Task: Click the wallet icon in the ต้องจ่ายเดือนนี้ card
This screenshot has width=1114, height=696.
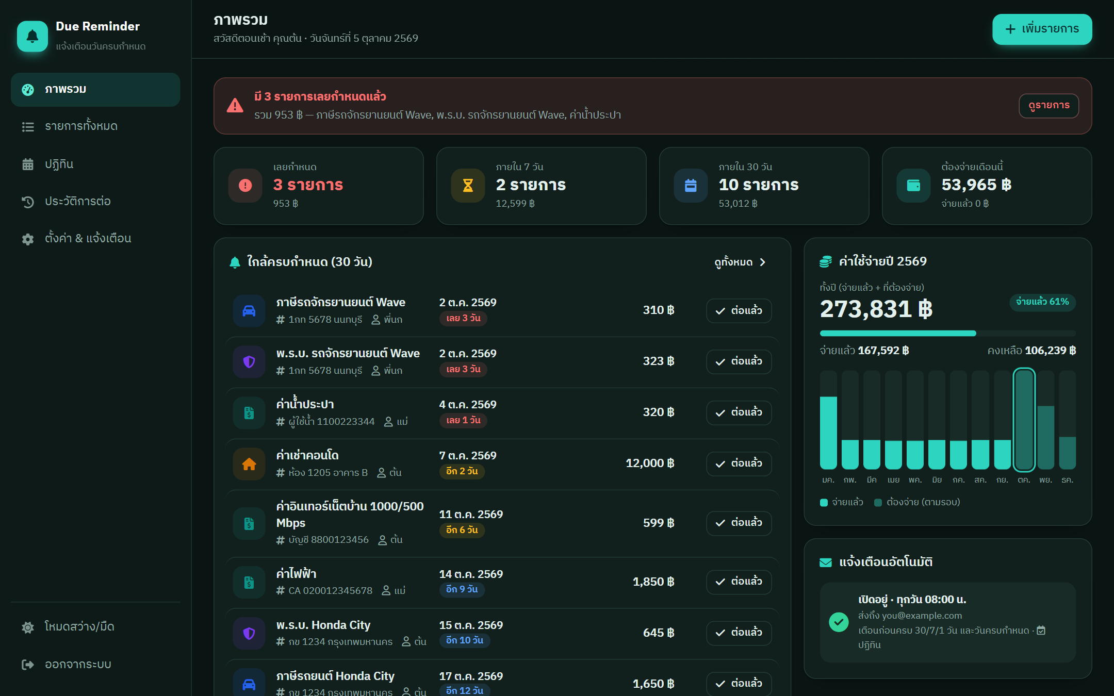Action: pyautogui.click(x=913, y=186)
